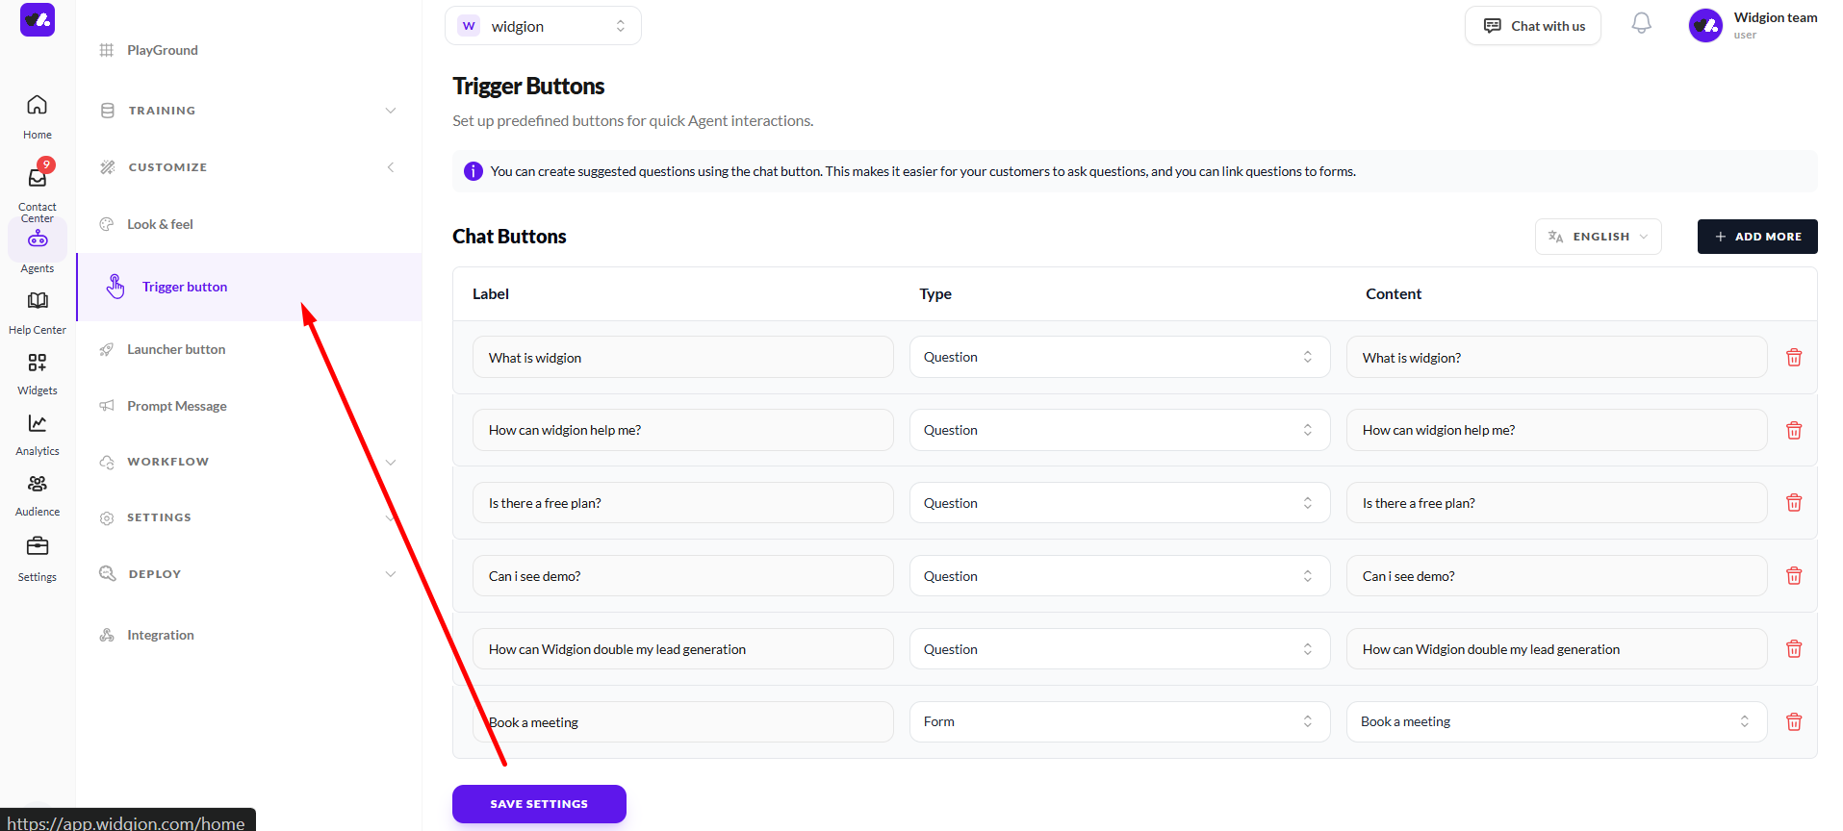Select Launcher button menu item
Viewport: 1843px width, 831px height.
(x=176, y=349)
